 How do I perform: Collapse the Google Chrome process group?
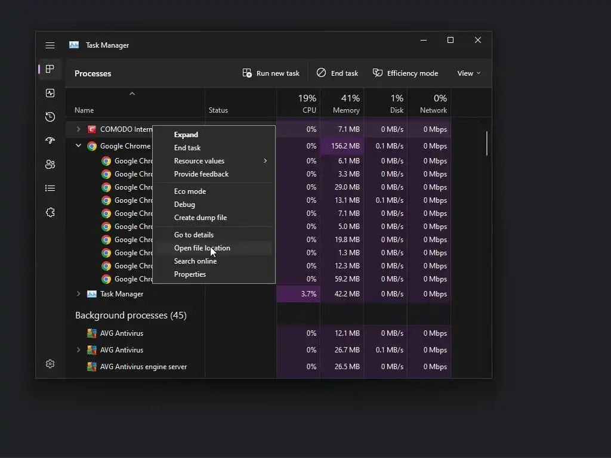pos(78,146)
